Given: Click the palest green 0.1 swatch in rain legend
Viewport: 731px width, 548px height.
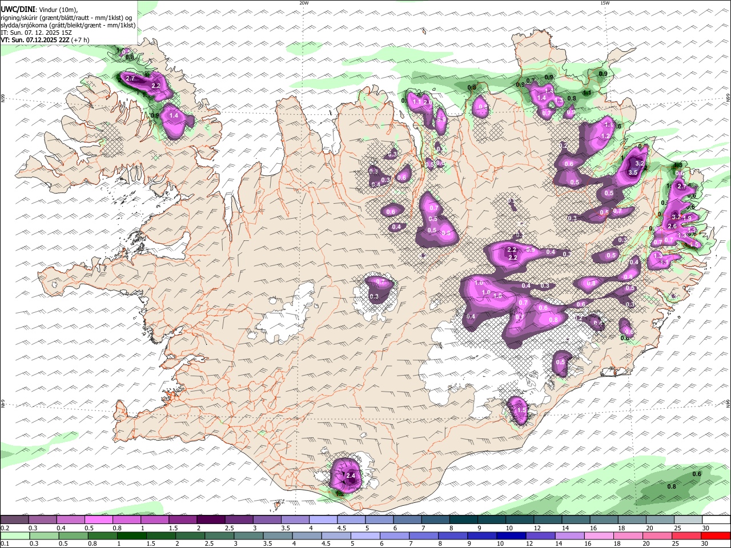Looking at the screenshot, I should [14, 535].
